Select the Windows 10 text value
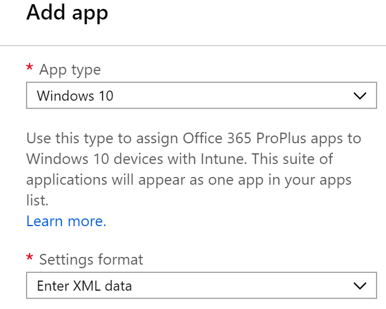This screenshot has height=309, width=386. click(75, 96)
